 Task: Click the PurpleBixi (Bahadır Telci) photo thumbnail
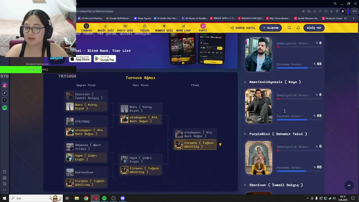coord(259,158)
